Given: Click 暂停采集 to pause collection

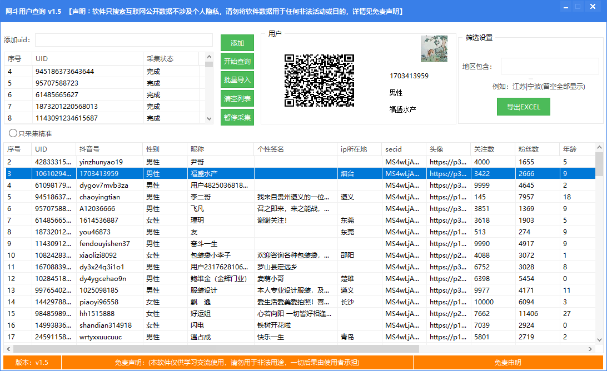Looking at the screenshot, I should click(x=237, y=117).
